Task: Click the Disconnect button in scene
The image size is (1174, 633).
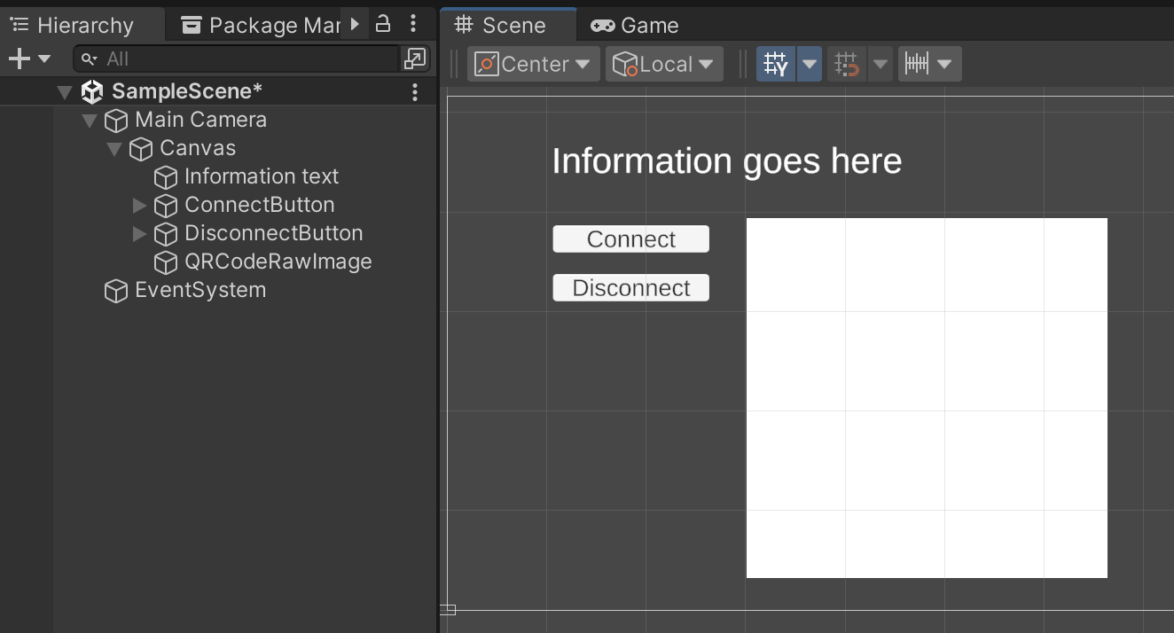Action: (630, 288)
